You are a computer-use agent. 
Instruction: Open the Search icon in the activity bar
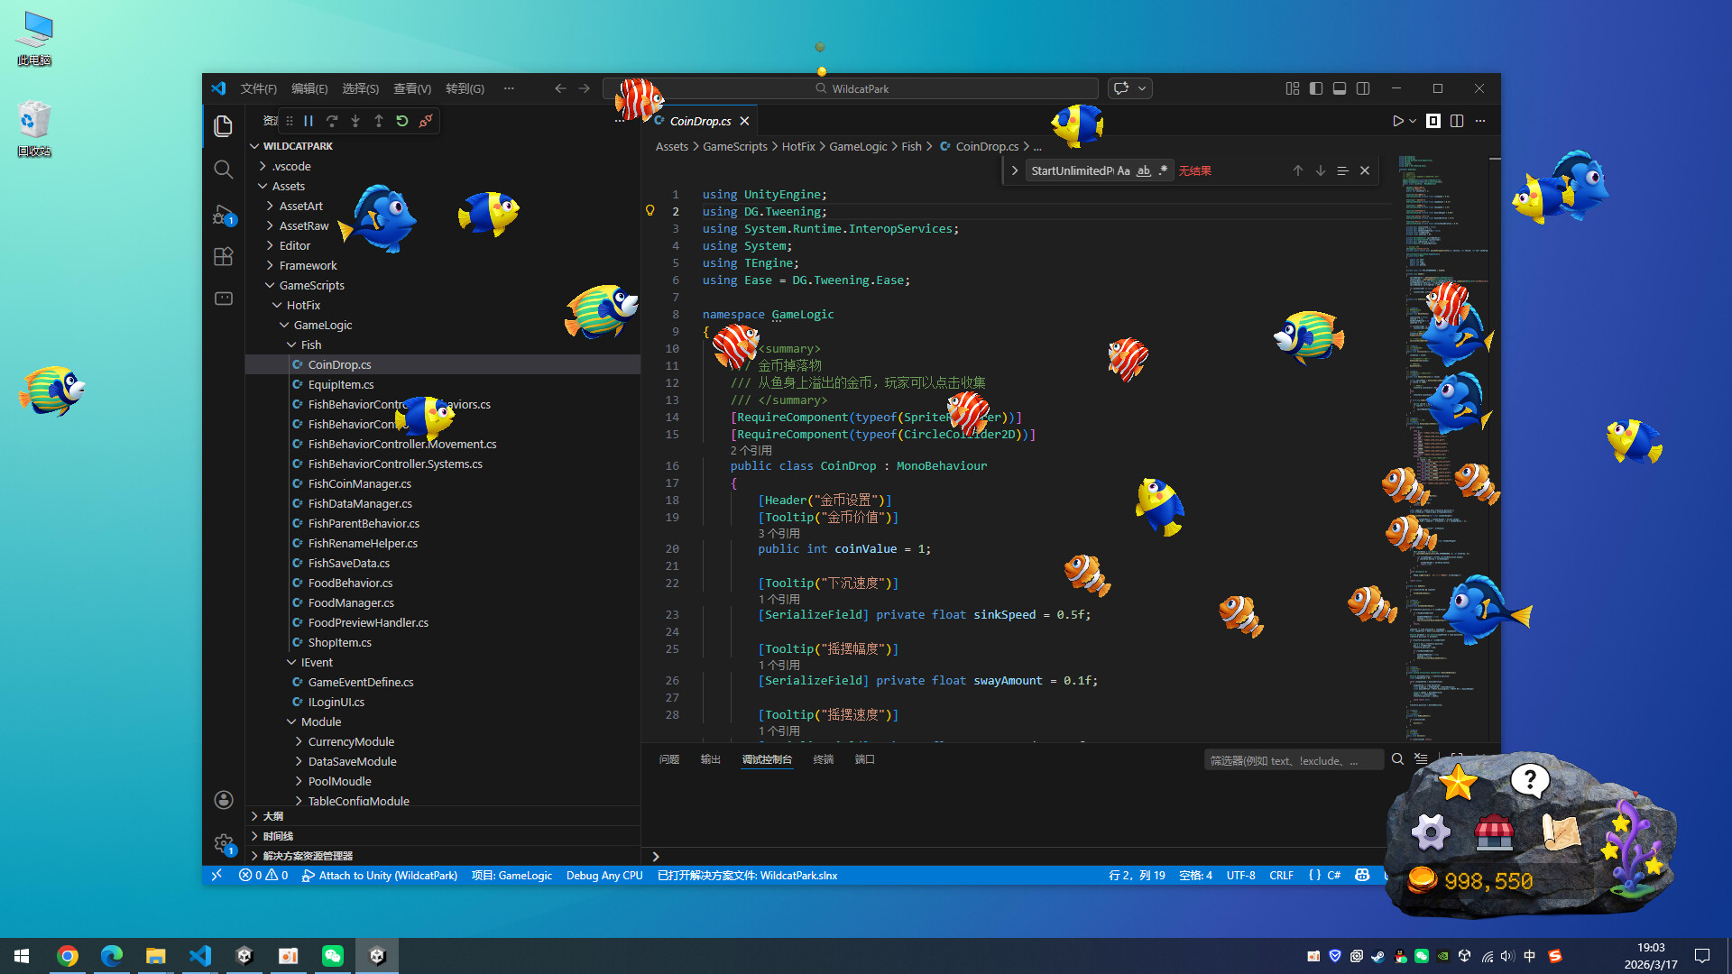[223, 169]
